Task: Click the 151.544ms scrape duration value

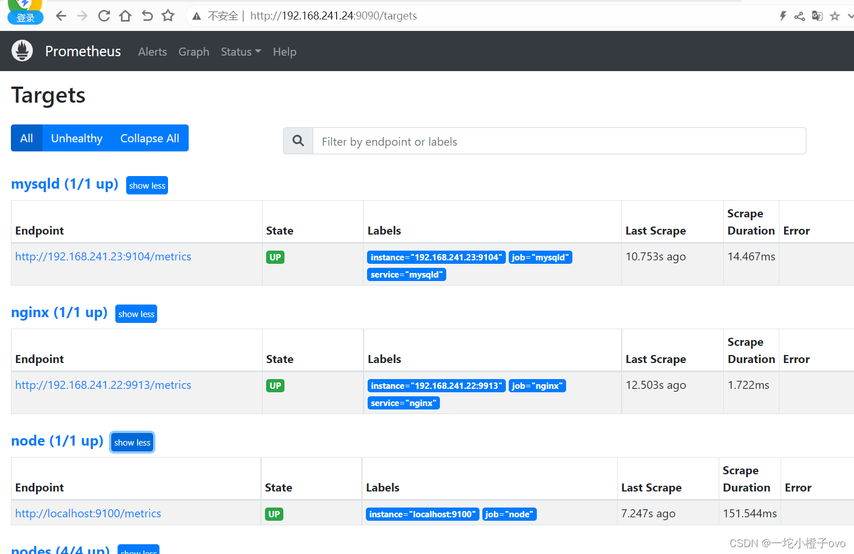Action: 750,513
